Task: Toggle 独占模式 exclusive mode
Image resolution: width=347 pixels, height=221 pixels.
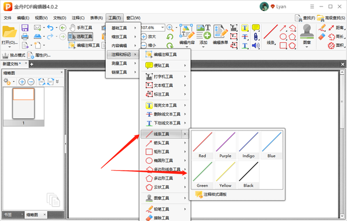Action: [x=13, y=55]
